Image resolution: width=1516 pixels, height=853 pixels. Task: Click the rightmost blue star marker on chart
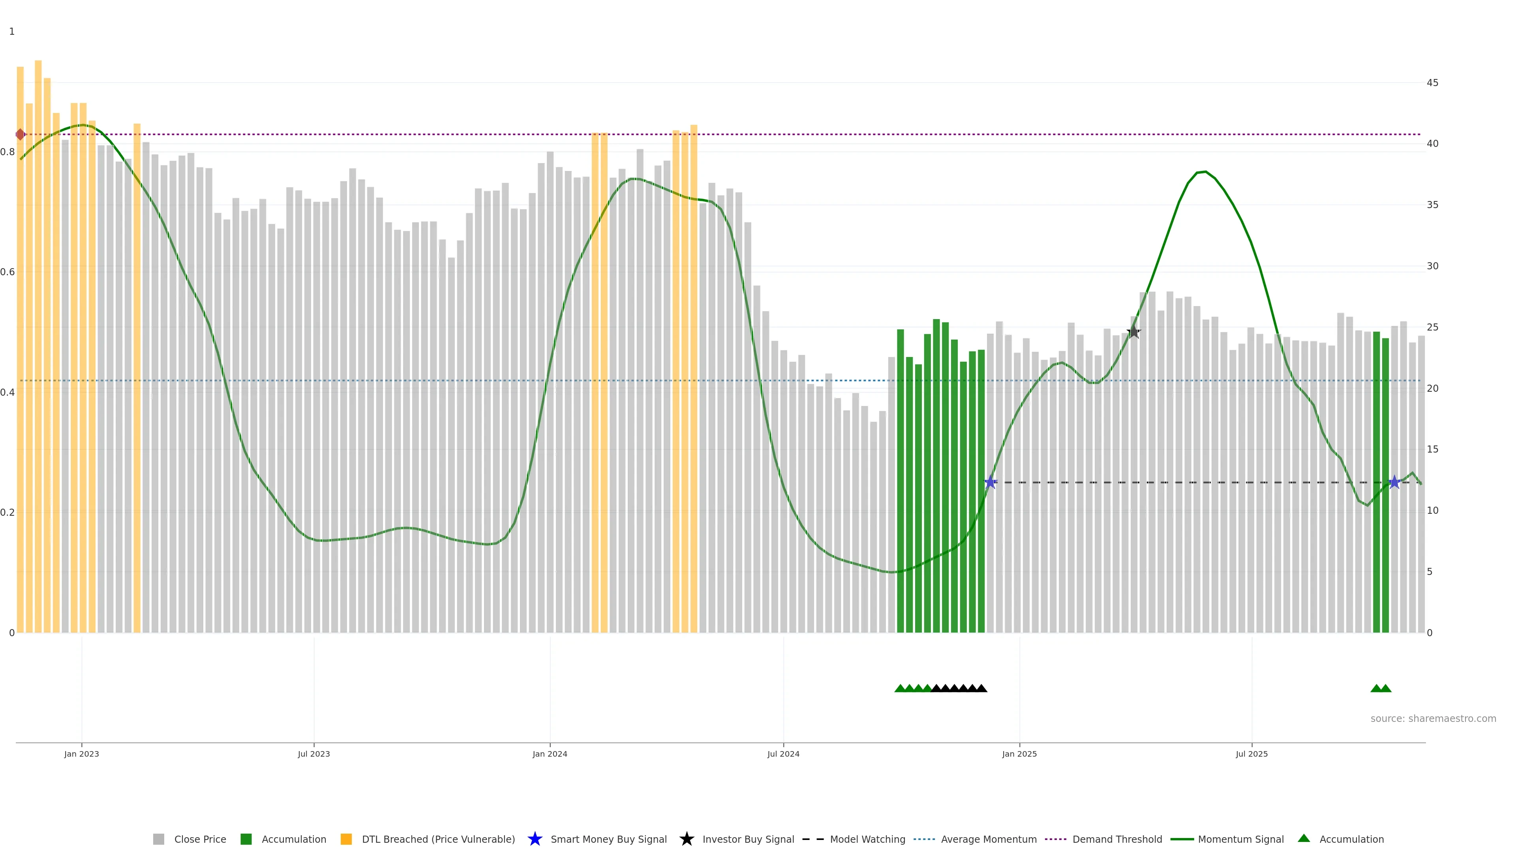pyautogui.click(x=1394, y=482)
